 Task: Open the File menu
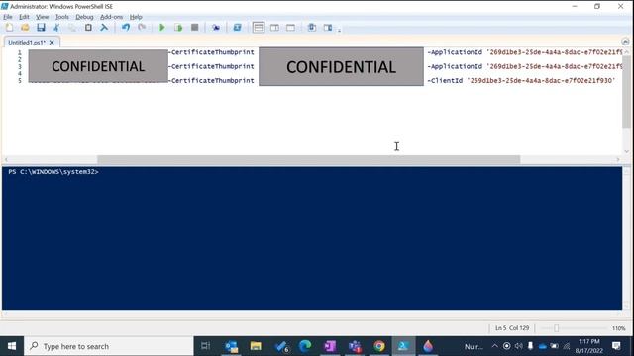point(8,17)
